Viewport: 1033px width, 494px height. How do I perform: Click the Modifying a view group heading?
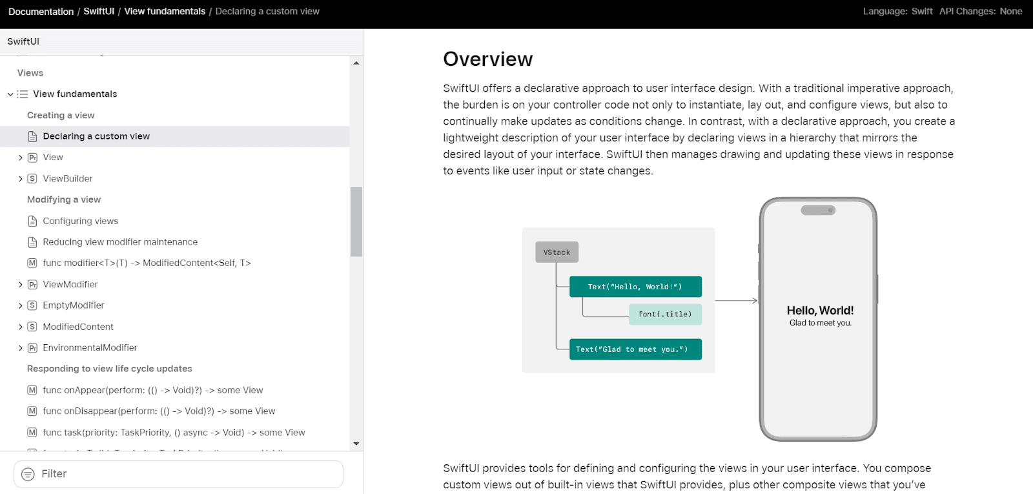pyautogui.click(x=64, y=200)
